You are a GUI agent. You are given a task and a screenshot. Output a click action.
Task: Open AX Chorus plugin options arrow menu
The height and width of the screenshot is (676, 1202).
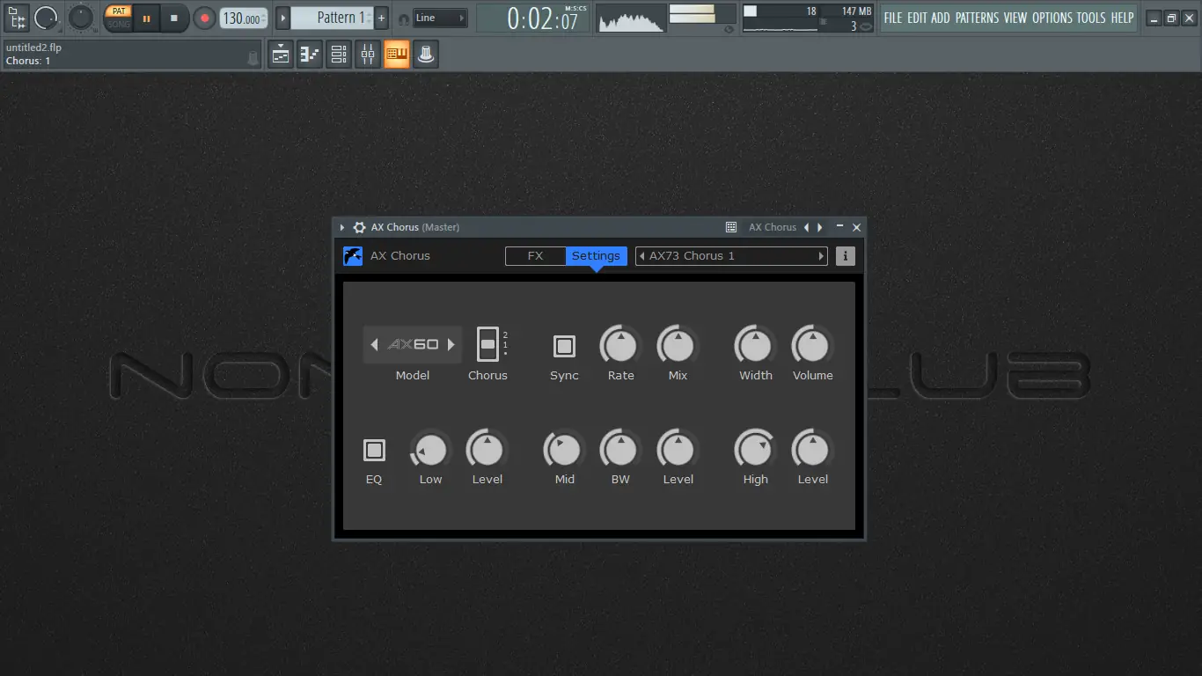[342, 227]
